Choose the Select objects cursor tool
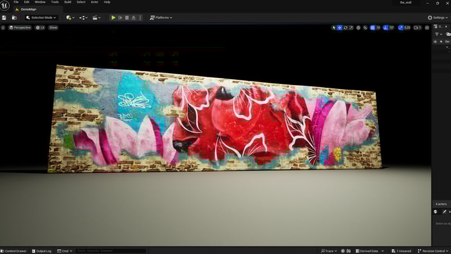 click(x=334, y=28)
